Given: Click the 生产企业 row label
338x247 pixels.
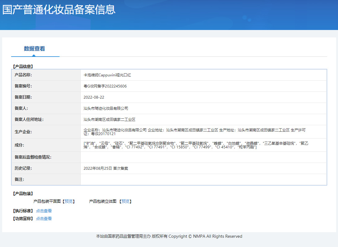Looking at the screenshot, I should coord(23,132).
